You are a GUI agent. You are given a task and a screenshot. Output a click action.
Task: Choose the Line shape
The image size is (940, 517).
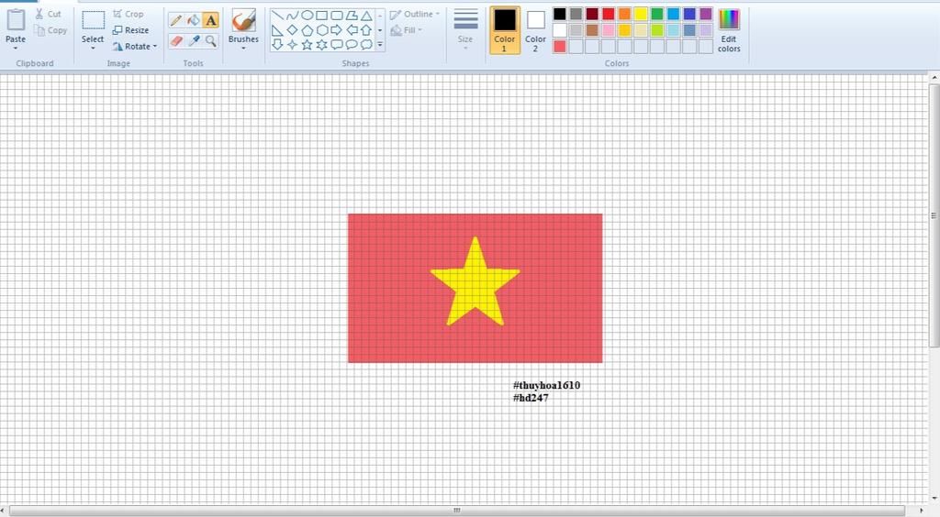tap(277, 15)
